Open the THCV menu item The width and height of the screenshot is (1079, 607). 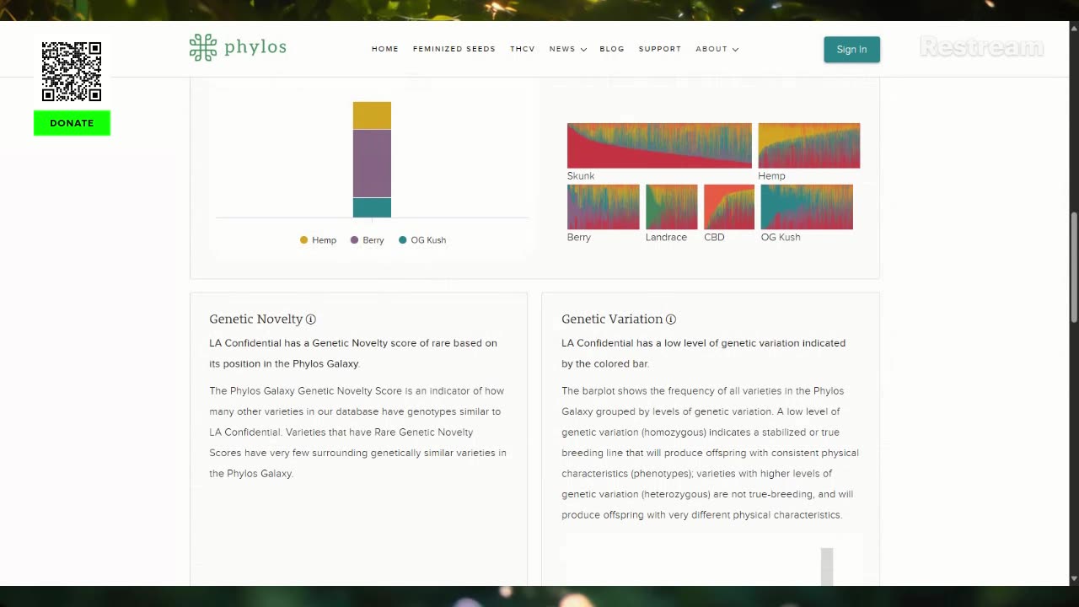pos(523,49)
